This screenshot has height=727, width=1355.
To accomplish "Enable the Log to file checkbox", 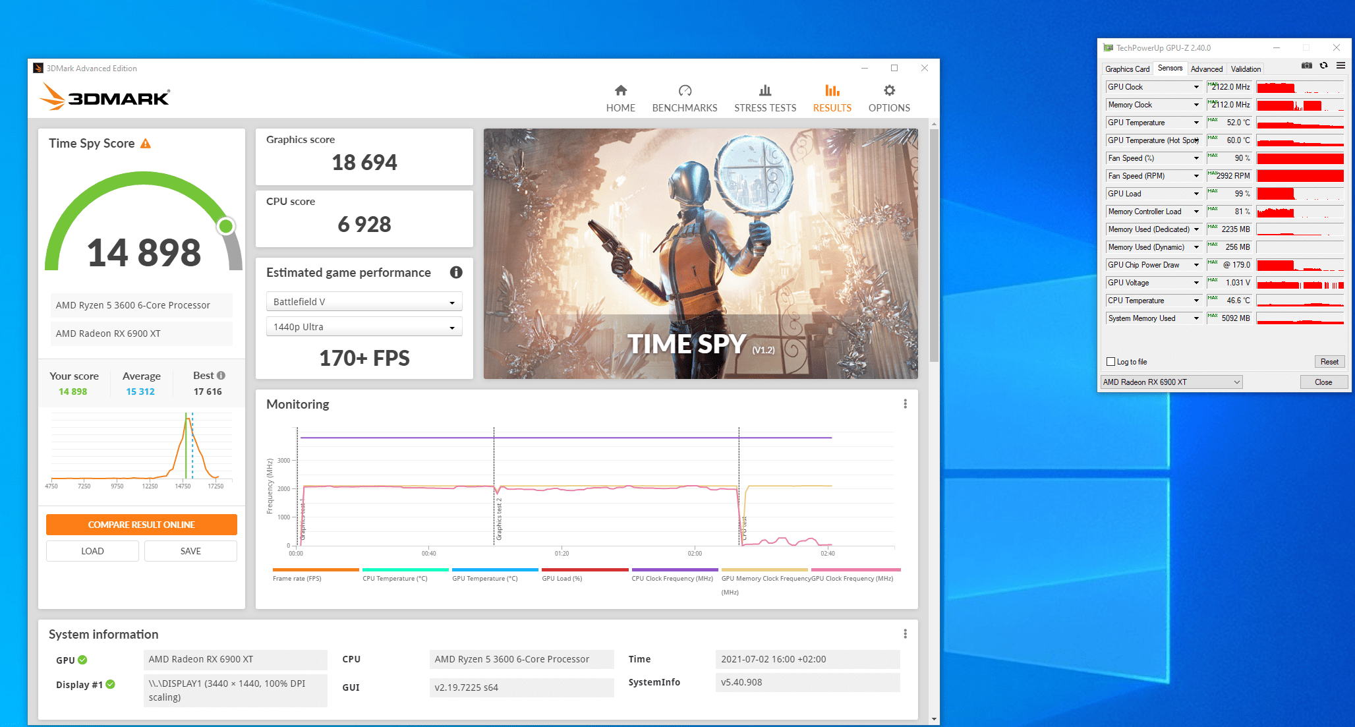I will click(1110, 362).
